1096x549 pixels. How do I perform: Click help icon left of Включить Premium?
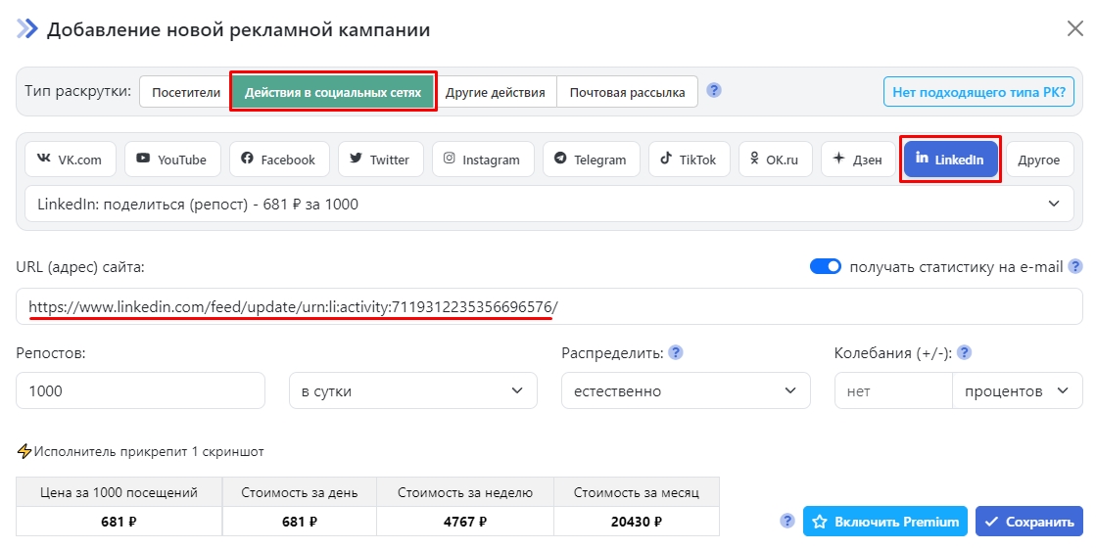tap(786, 521)
